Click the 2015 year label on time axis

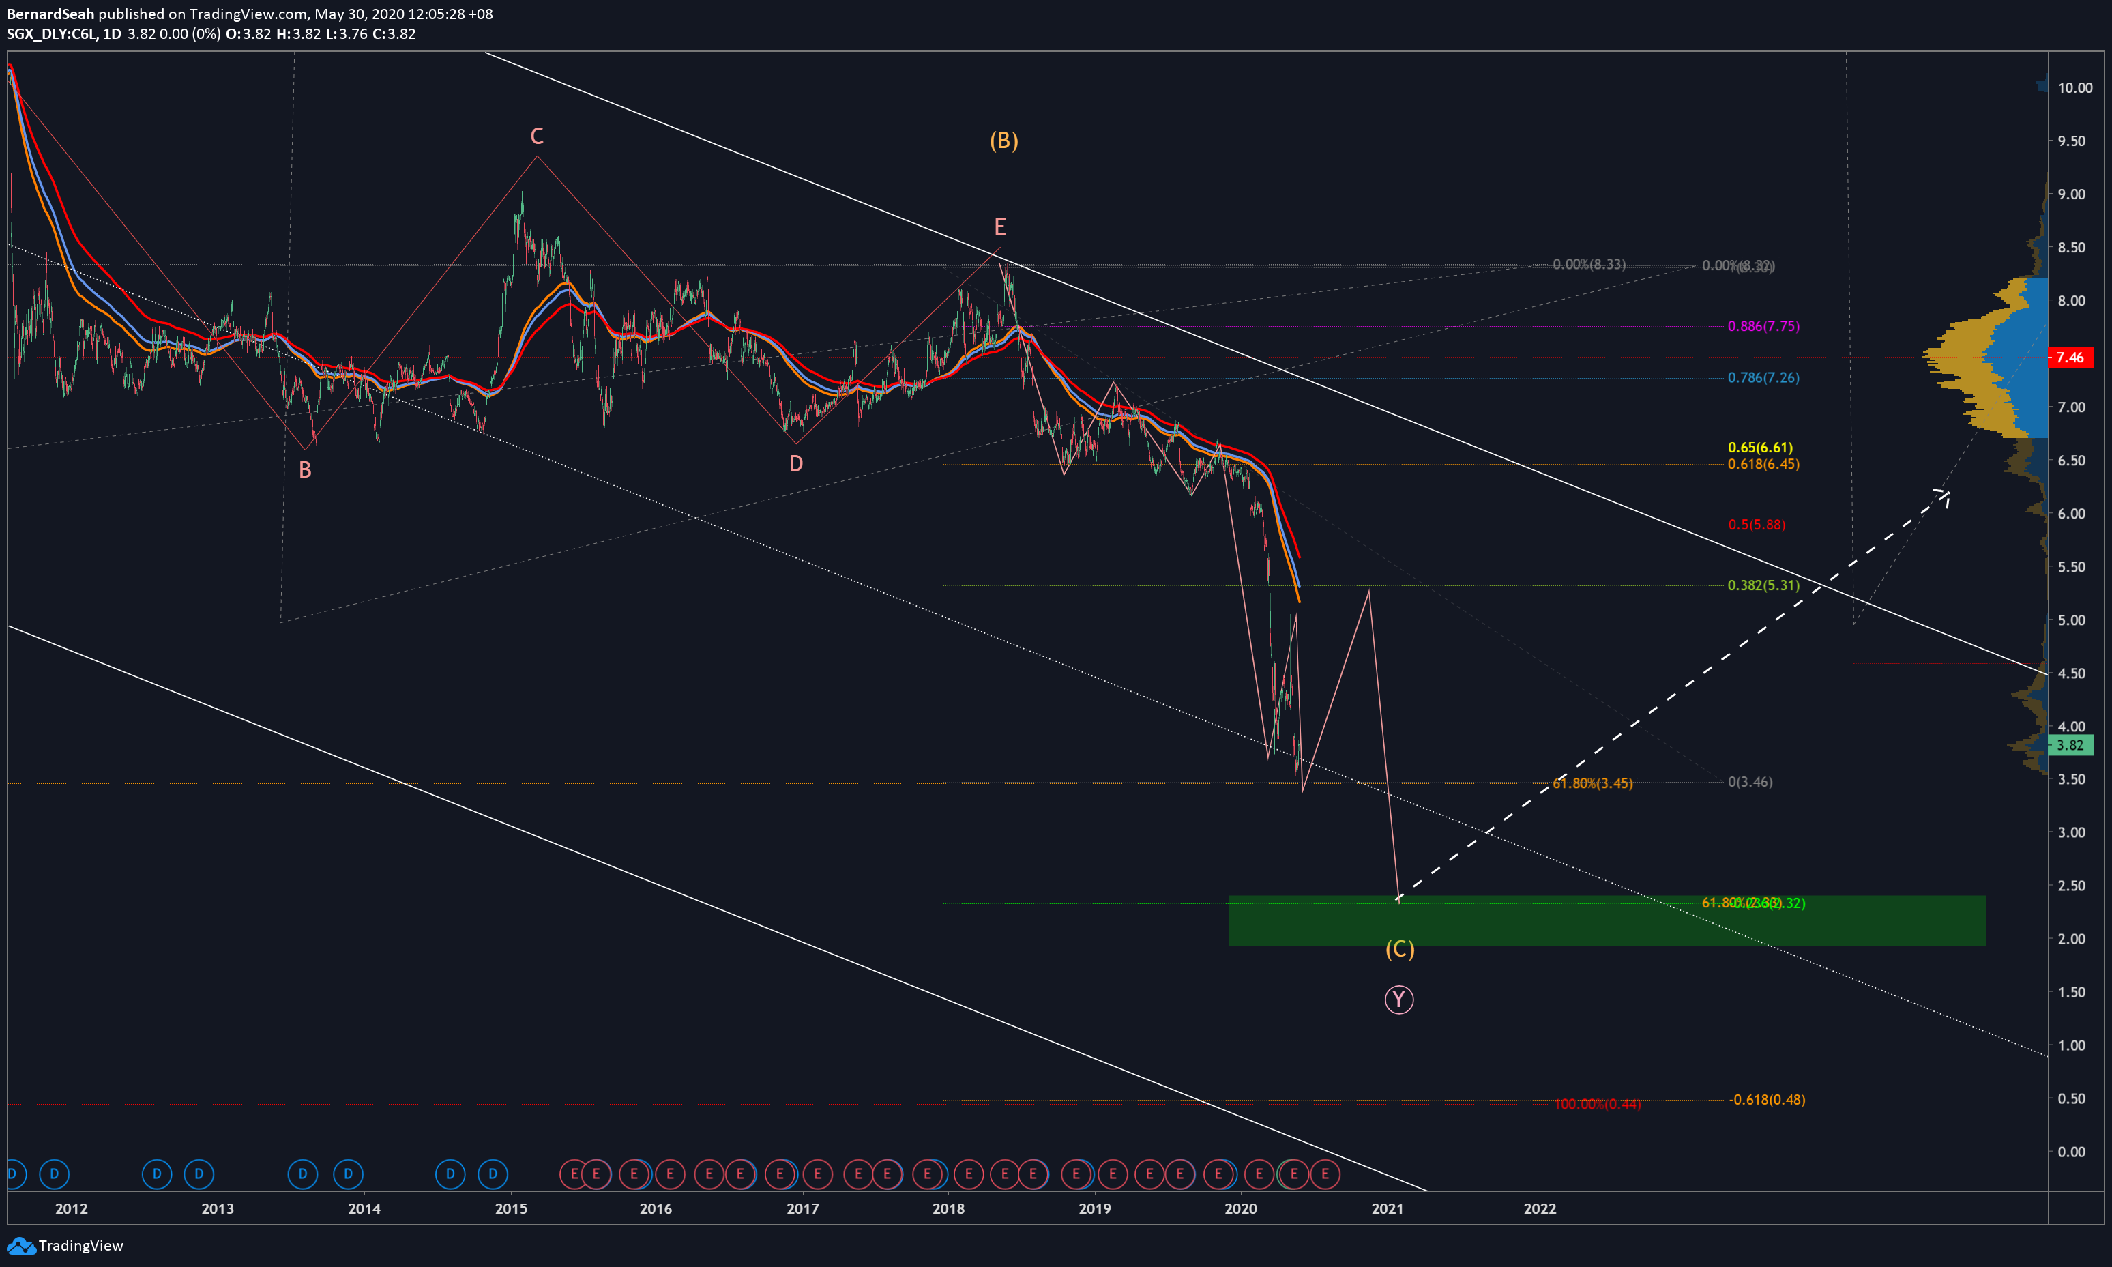pyautogui.click(x=512, y=1208)
